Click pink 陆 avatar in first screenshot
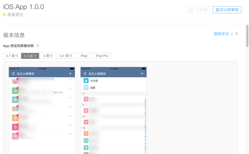This screenshot has height=154, width=249. [x=15, y=136]
